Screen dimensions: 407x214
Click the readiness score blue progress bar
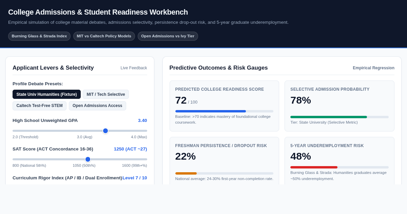tap(211, 111)
